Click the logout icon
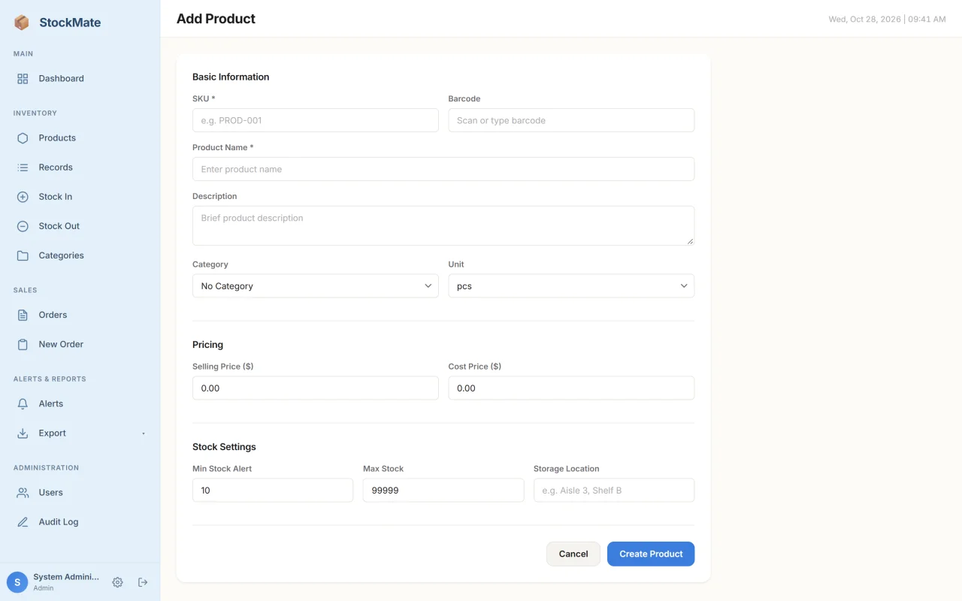 click(x=143, y=582)
